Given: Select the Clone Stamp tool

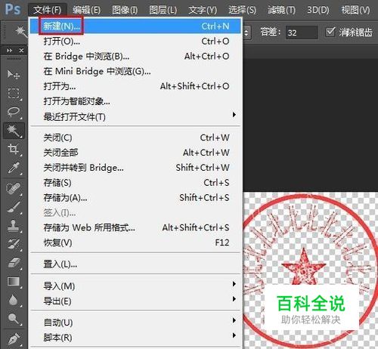Looking at the screenshot, I should pos(14,225).
